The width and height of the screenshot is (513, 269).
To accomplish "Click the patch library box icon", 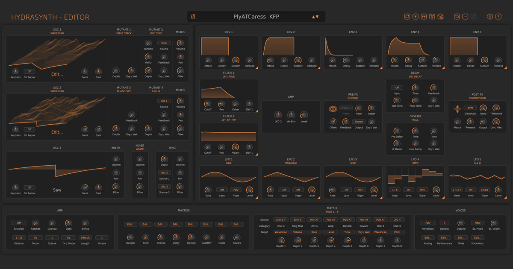I will pos(440,17).
